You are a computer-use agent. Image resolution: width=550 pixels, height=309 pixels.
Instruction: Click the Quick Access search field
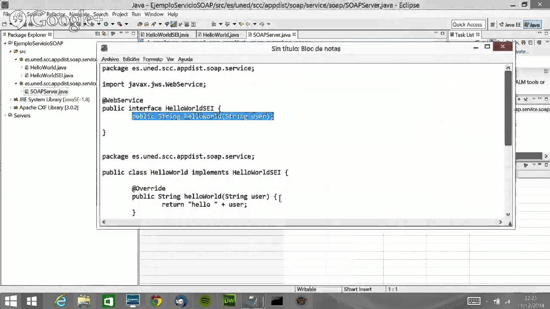point(467,24)
